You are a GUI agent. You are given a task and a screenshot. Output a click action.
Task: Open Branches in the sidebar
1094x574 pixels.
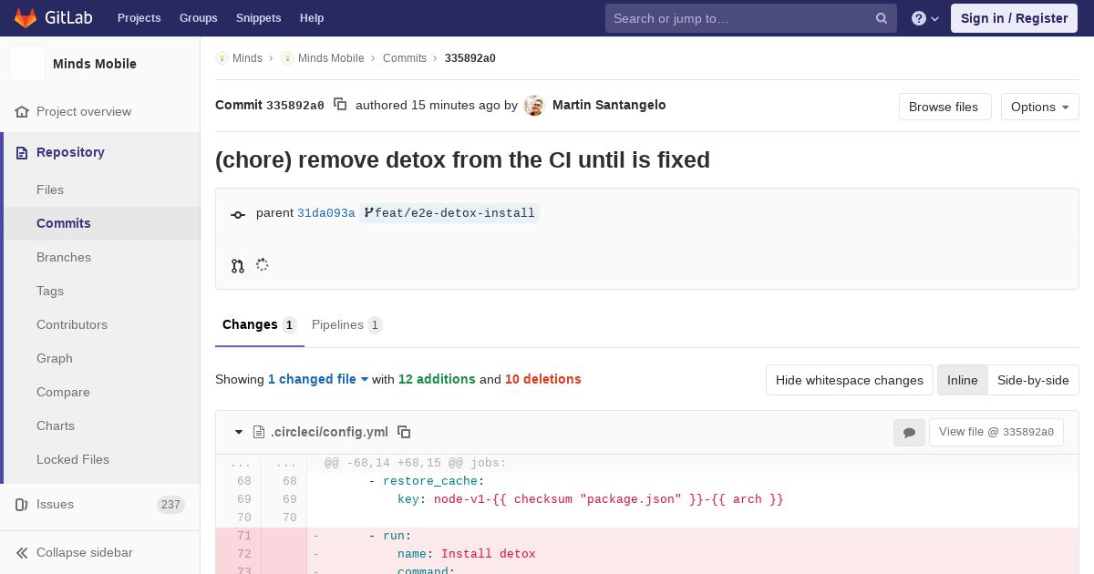click(64, 257)
